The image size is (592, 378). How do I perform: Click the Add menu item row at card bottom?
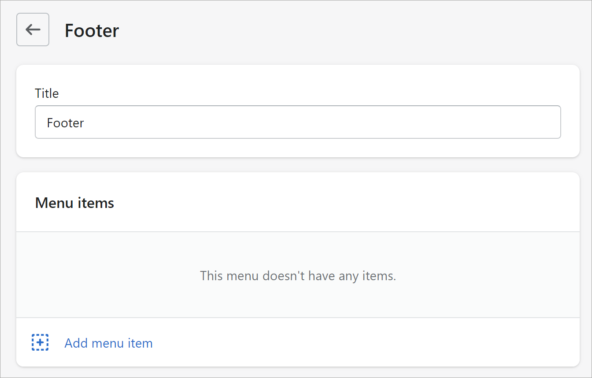click(308, 342)
